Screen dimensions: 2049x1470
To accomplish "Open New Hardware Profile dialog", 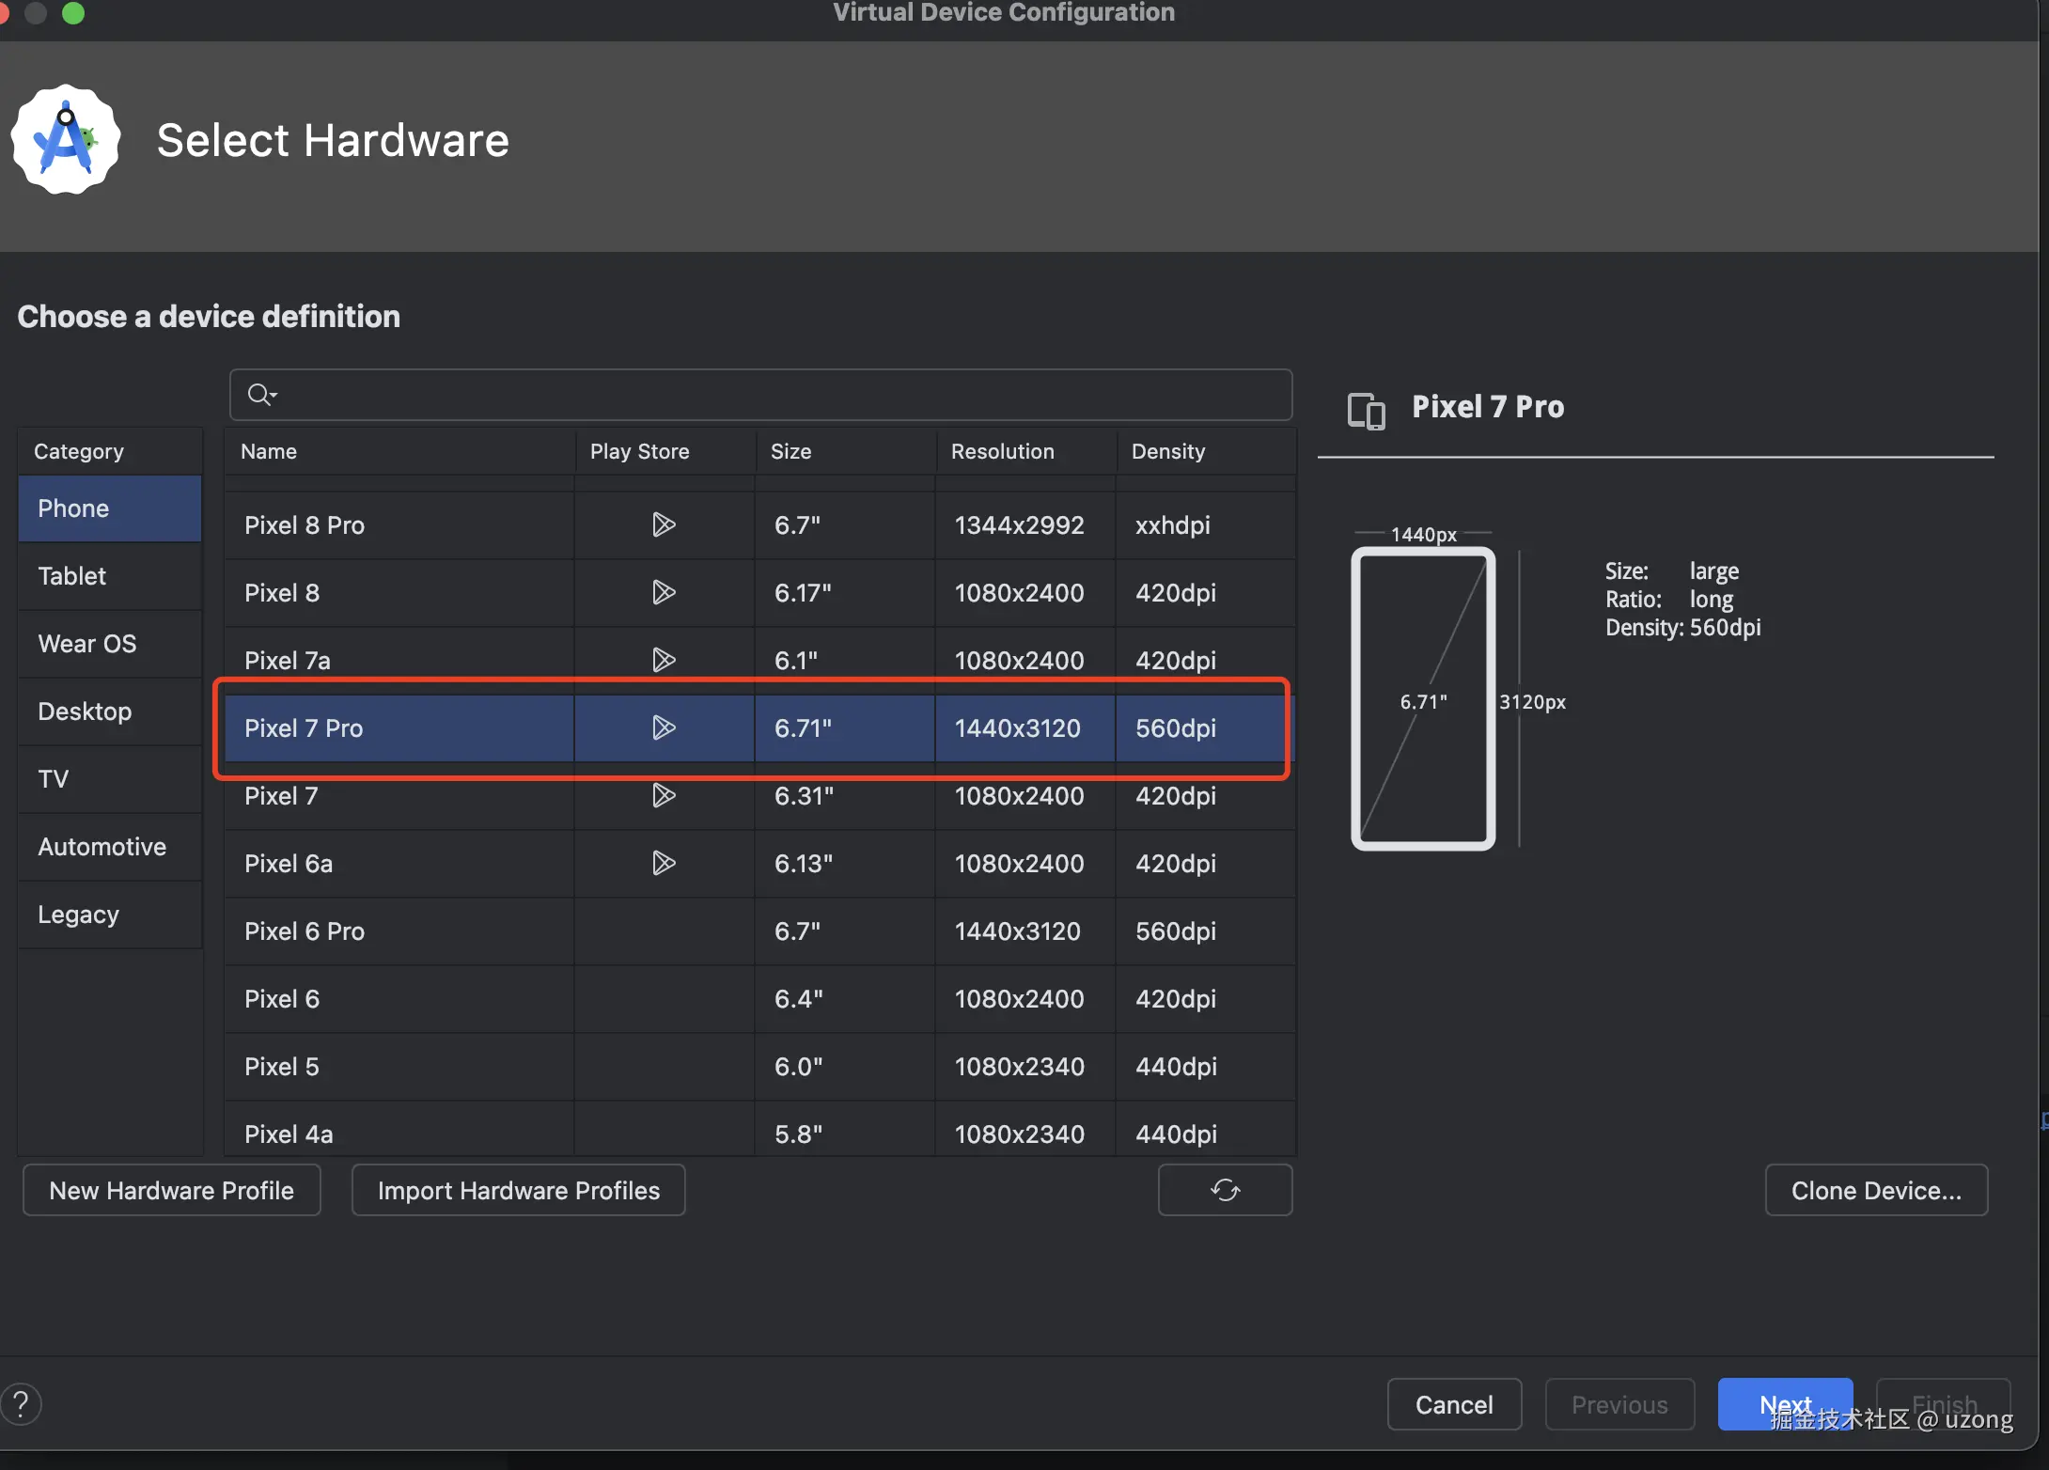I will [x=171, y=1190].
